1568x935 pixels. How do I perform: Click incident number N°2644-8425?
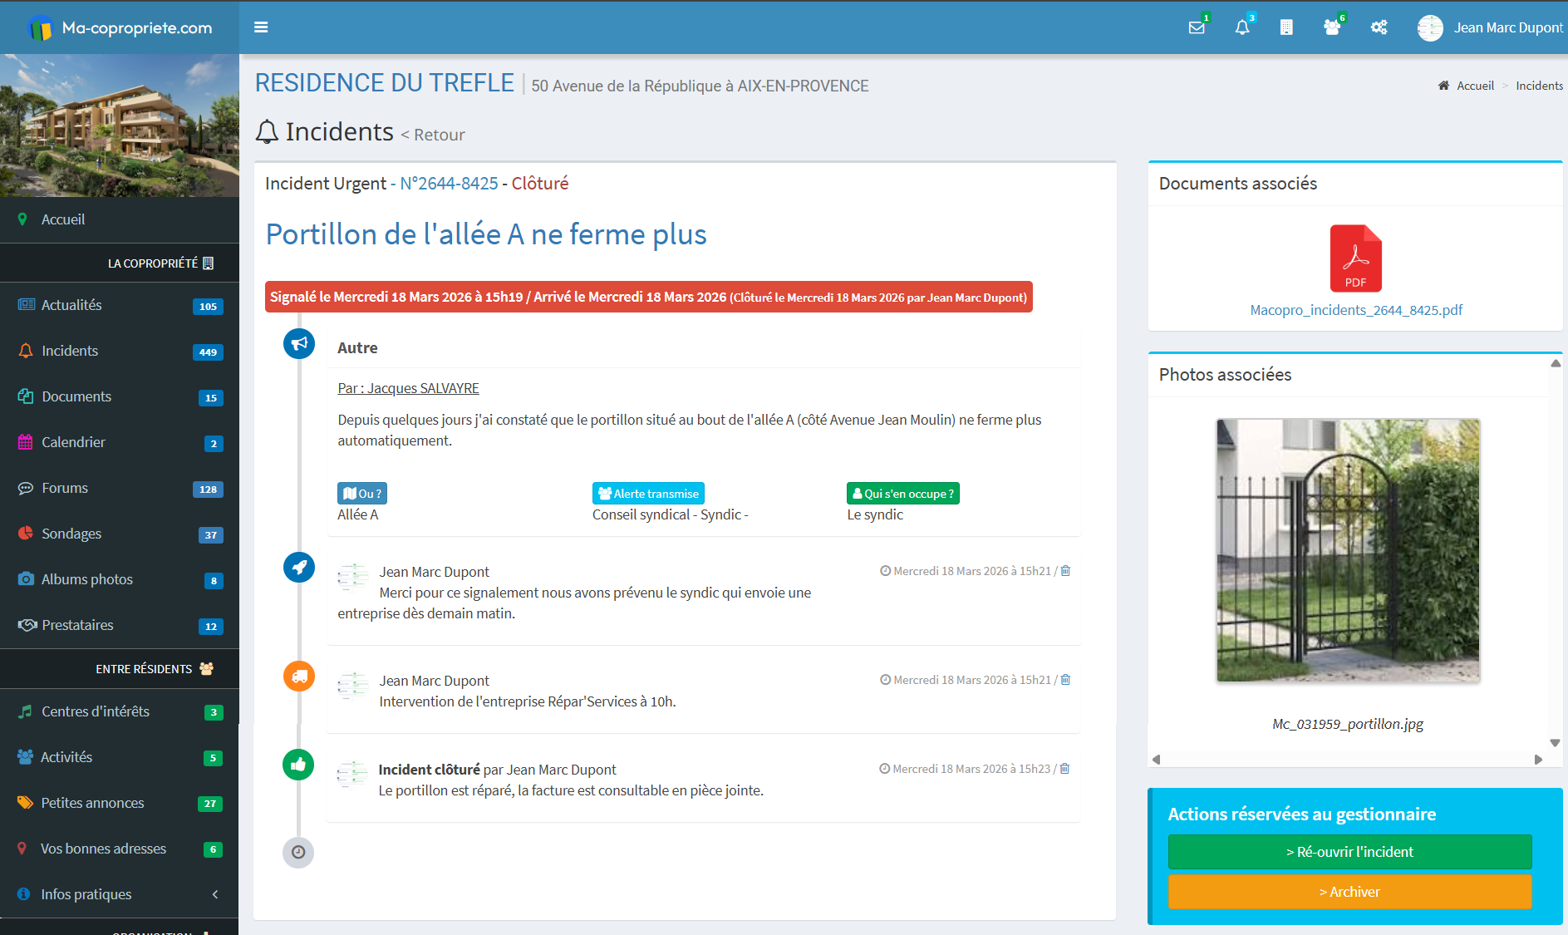pos(449,184)
